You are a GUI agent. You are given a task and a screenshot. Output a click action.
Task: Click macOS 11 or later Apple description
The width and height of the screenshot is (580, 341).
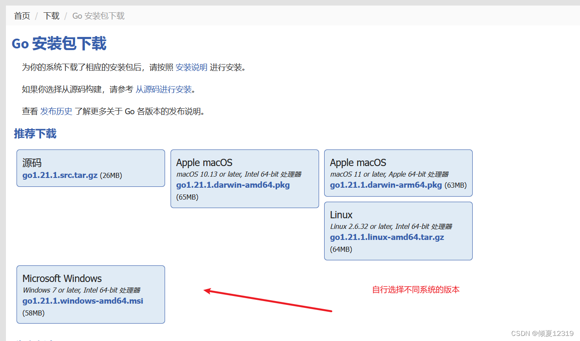coord(389,174)
